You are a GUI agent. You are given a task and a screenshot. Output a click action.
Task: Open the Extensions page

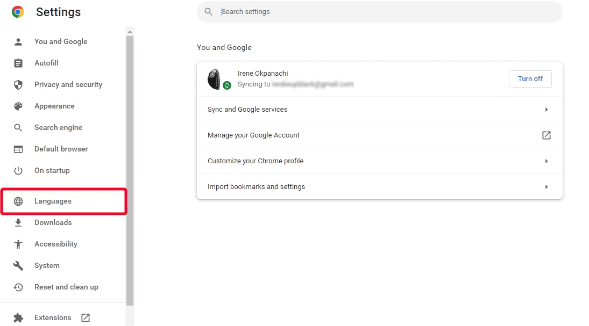pyautogui.click(x=53, y=317)
